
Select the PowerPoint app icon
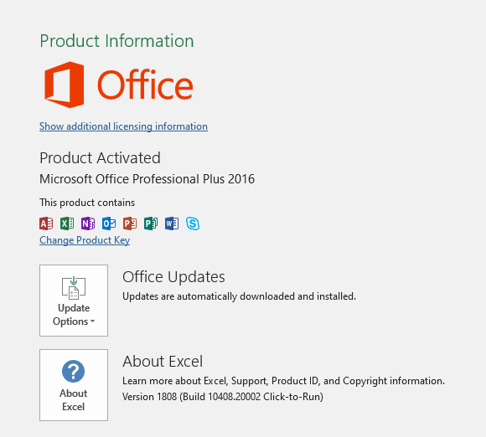(x=130, y=224)
